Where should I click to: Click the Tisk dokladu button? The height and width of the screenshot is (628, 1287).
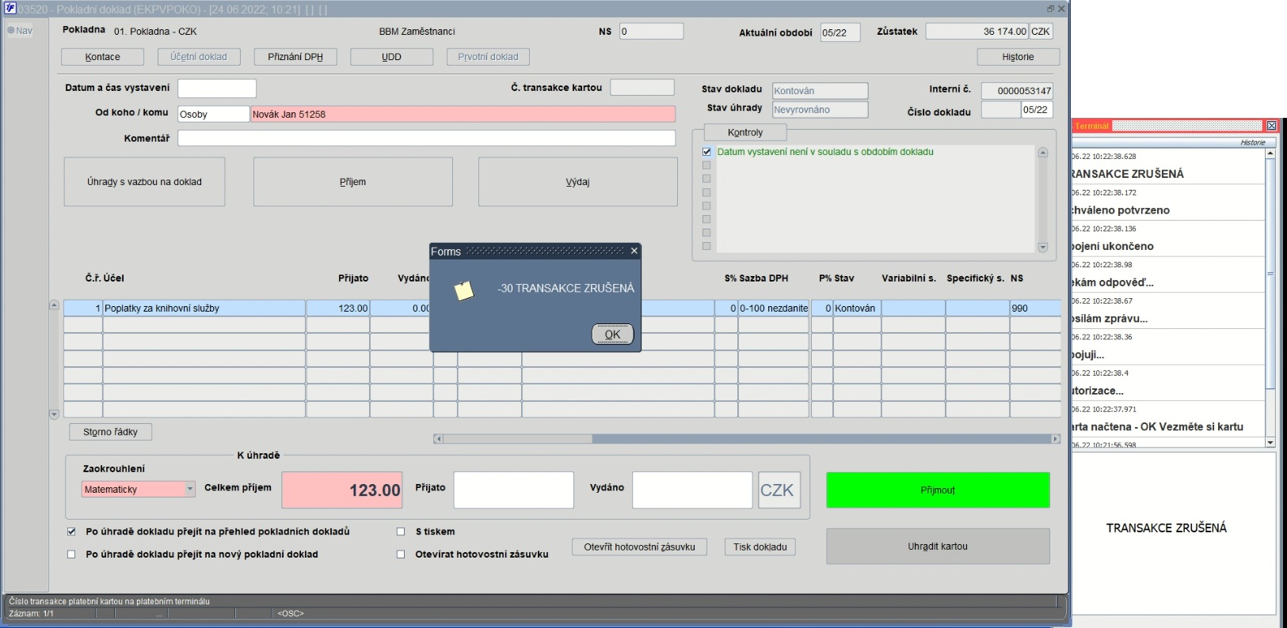[x=760, y=547]
